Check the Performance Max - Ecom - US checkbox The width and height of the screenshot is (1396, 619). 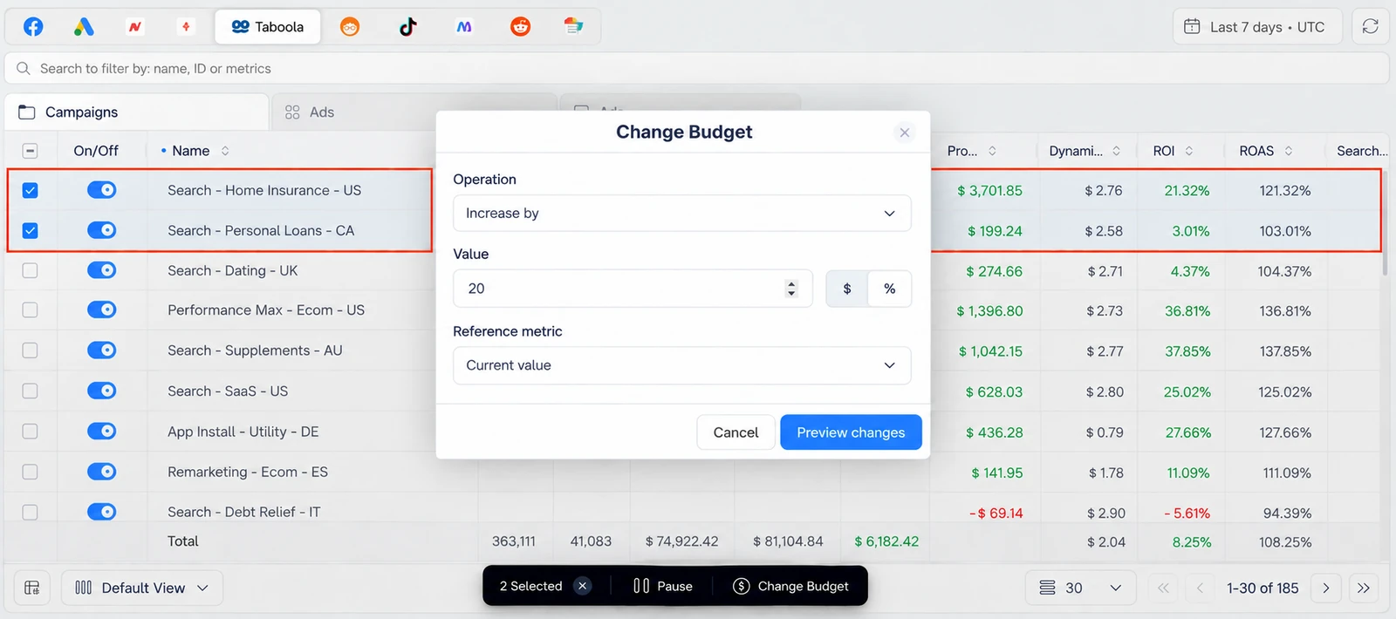tap(30, 309)
